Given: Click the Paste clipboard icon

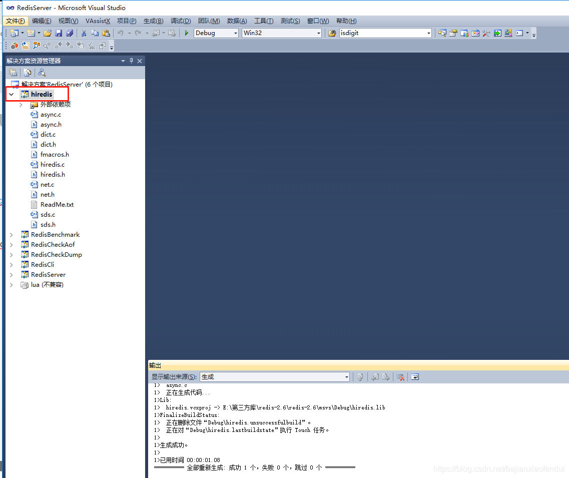Looking at the screenshot, I should pyautogui.click(x=106, y=33).
